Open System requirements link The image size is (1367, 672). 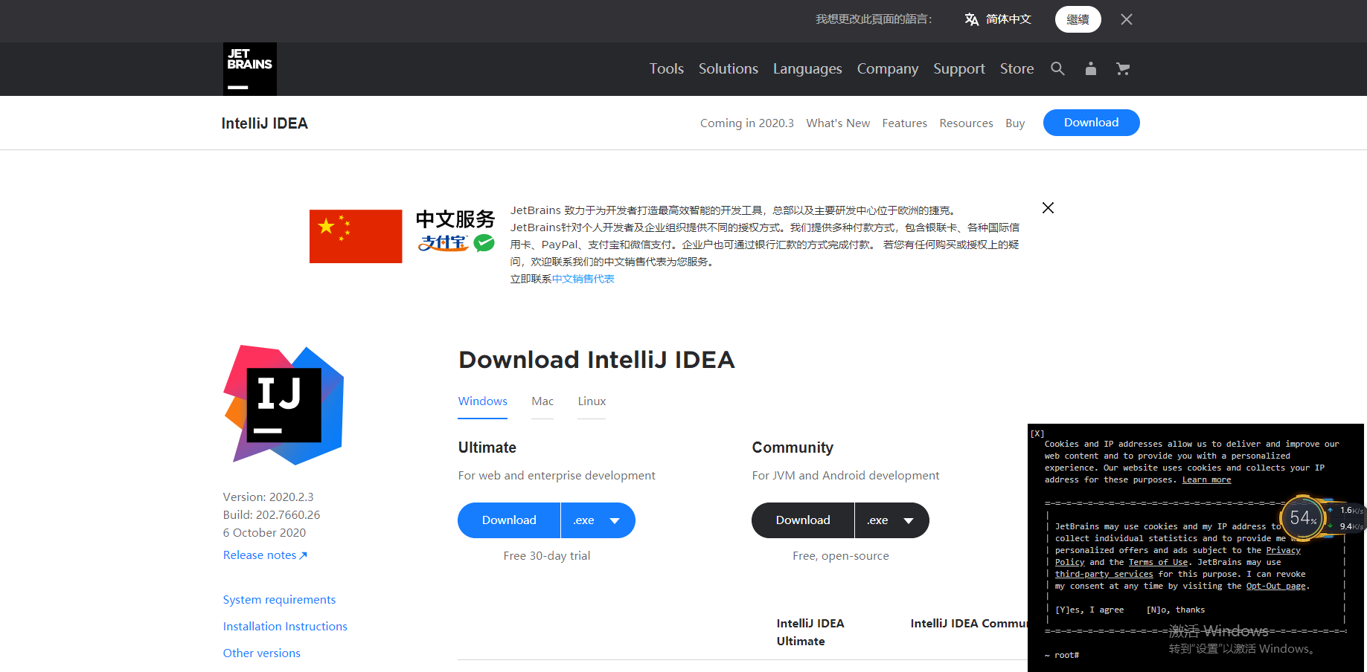point(279,600)
